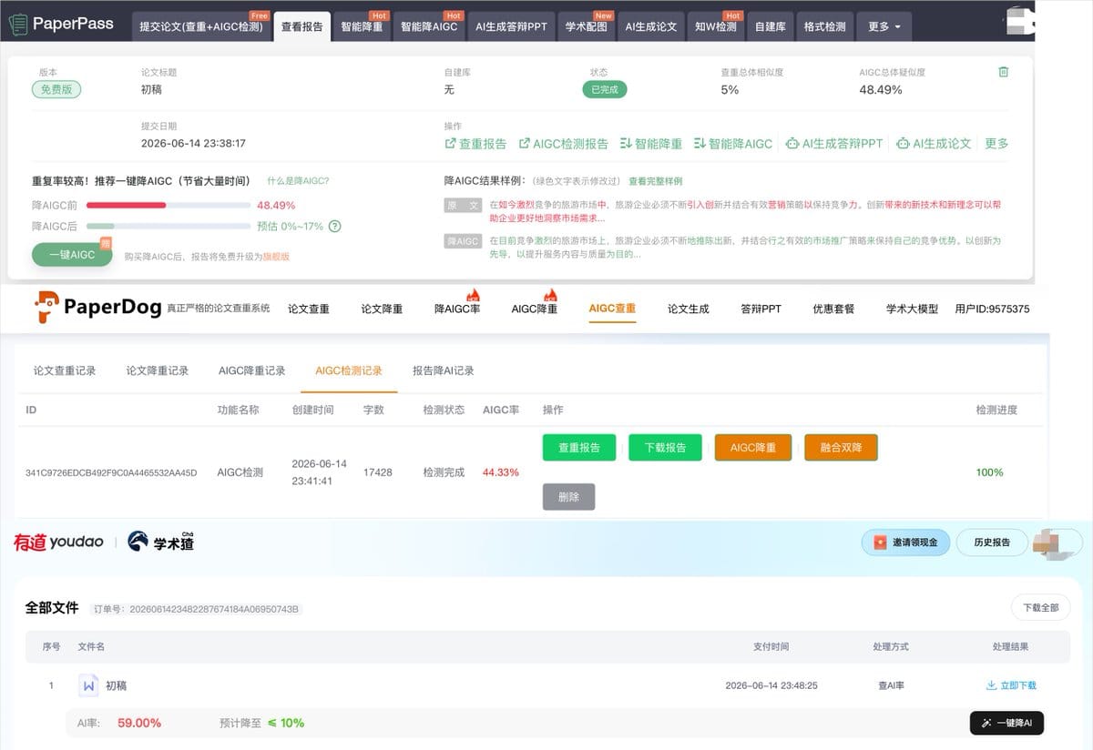Open 知W检测 nav tab
This screenshot has height=750, width=1093.
coord(716,26)
